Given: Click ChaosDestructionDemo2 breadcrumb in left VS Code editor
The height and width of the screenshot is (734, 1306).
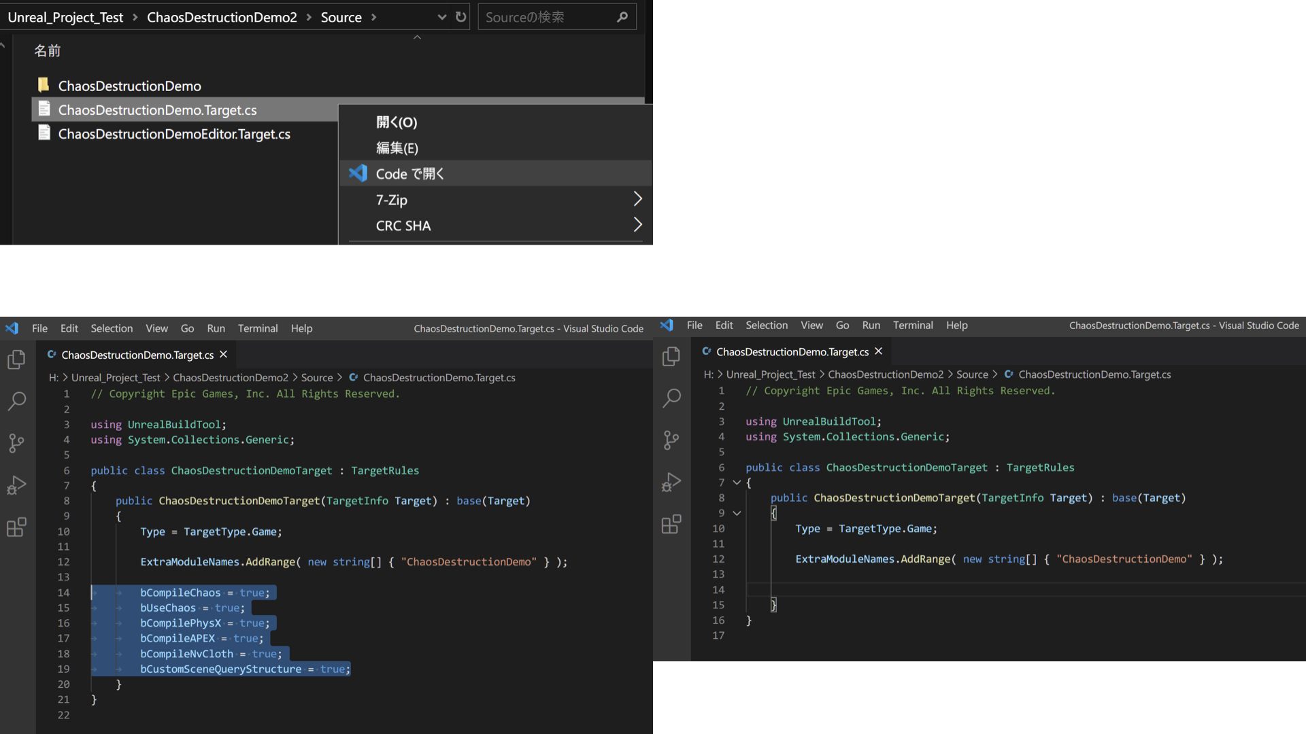Looking at the screenshot, I should (231, 378).
